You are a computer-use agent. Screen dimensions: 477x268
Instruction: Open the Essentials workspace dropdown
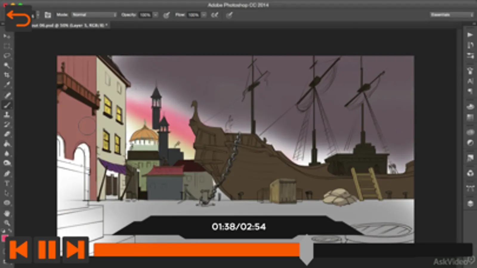point(452,15)
